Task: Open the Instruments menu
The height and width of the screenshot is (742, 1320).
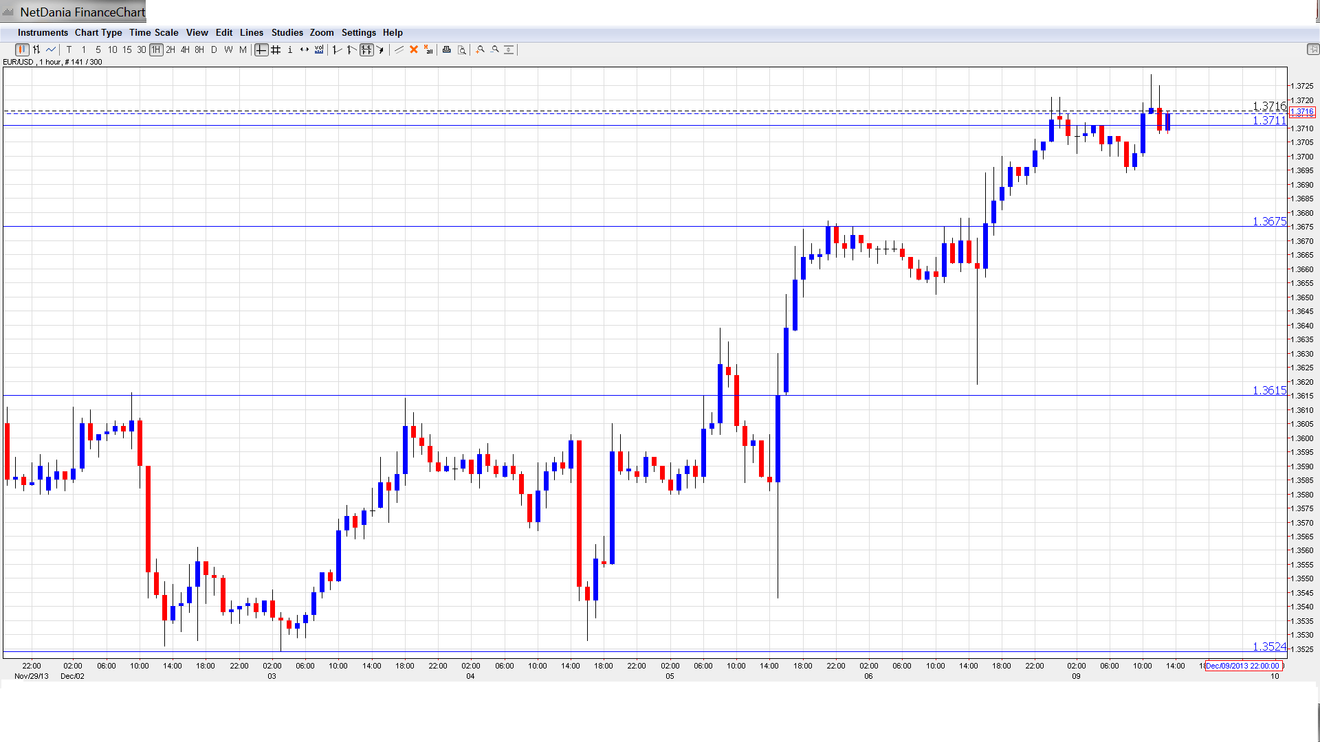Action: coord(43,32)
